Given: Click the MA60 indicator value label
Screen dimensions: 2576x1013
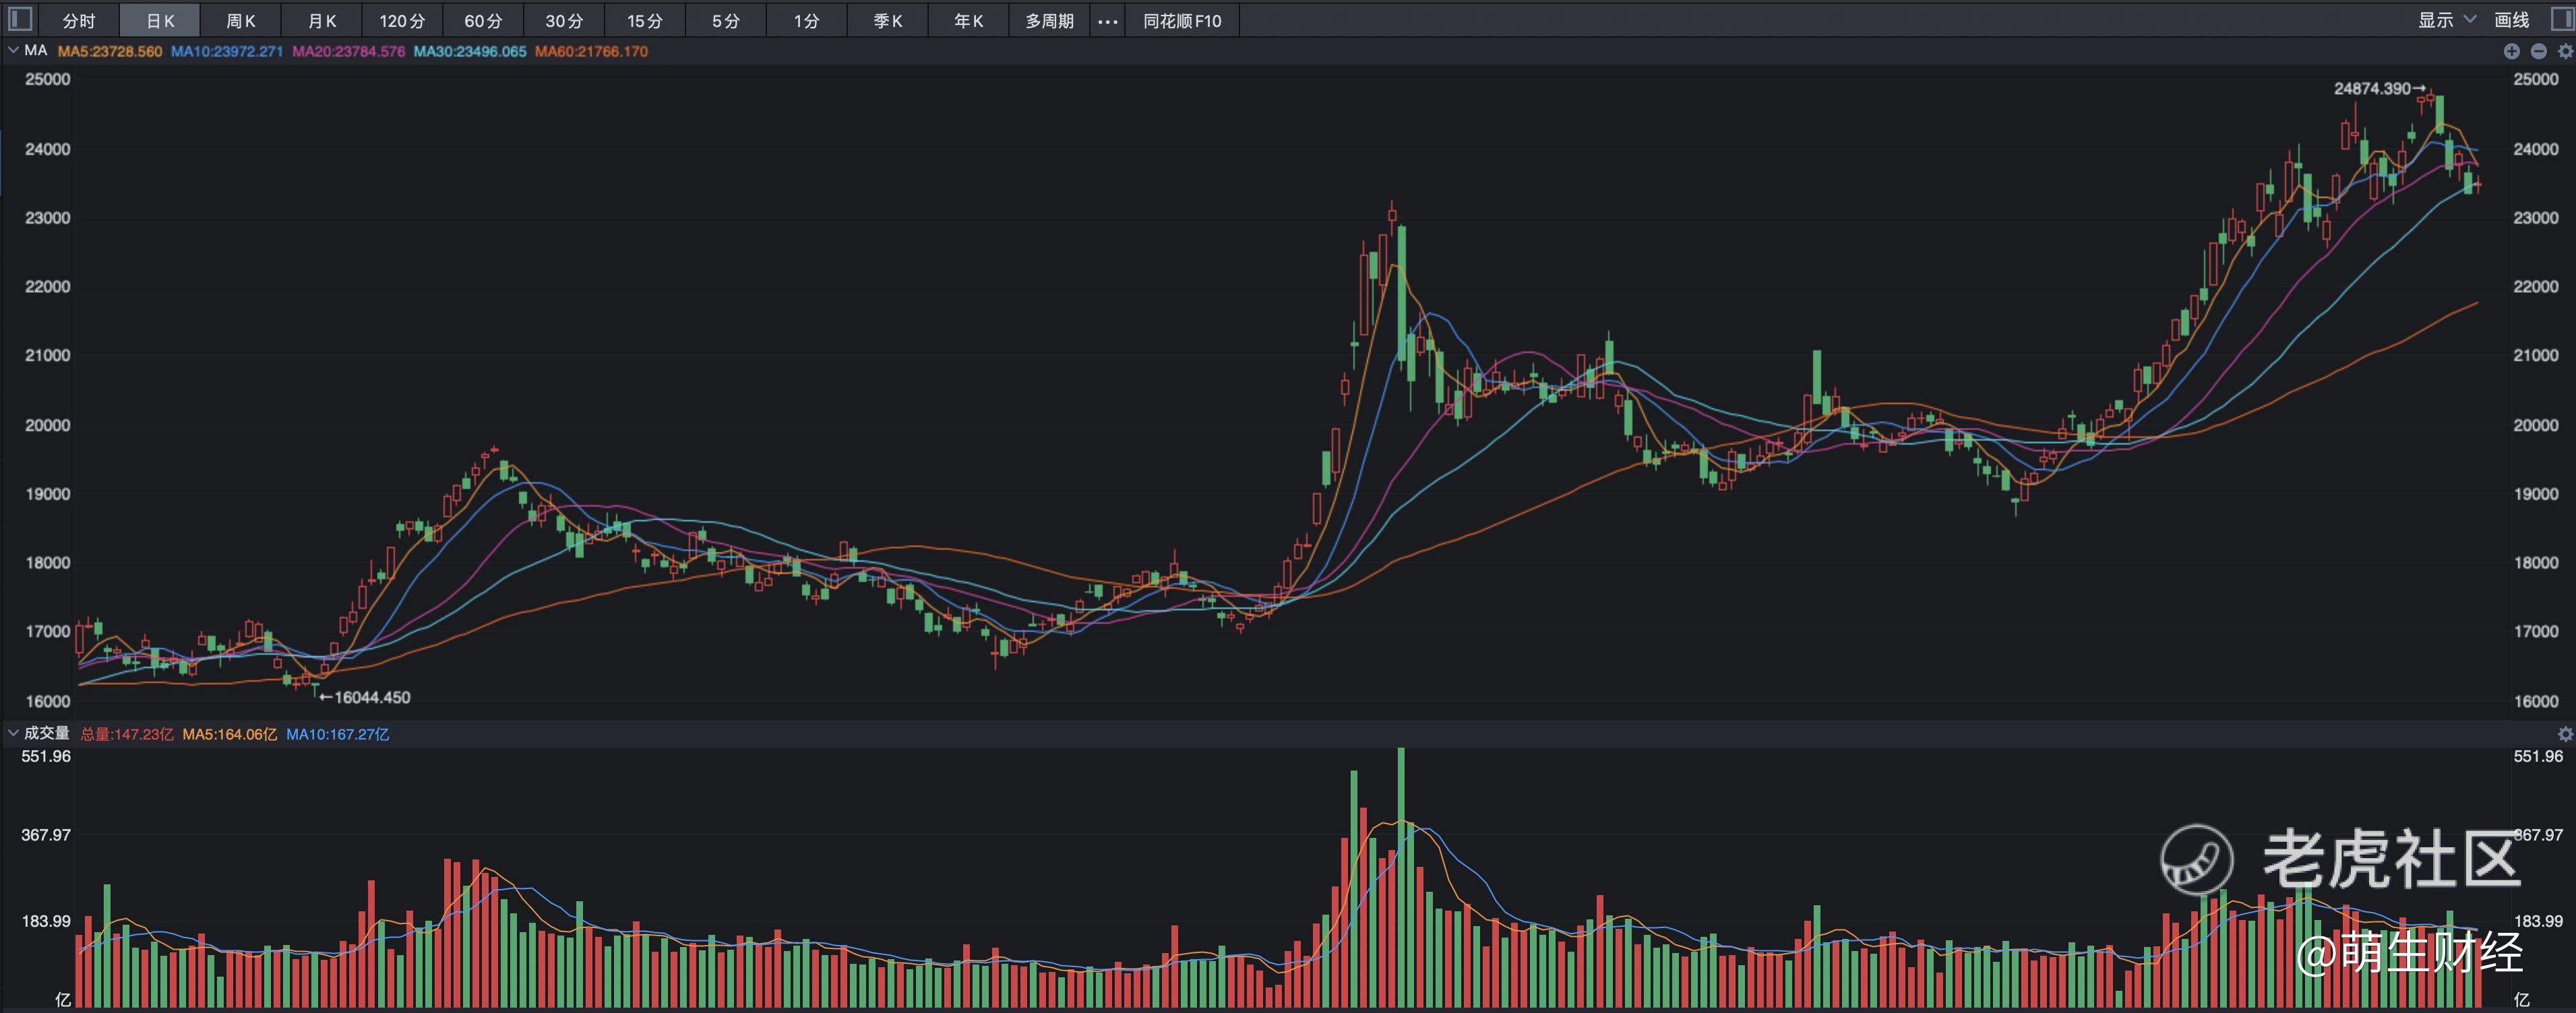Looking at the screenshot, I should pos(591,51).
